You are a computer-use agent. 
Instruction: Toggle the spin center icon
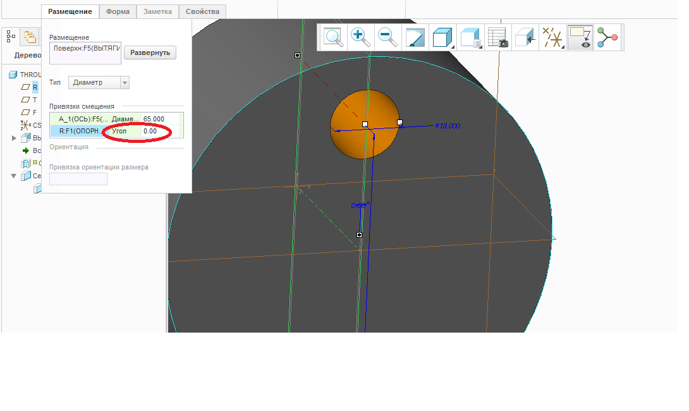coord(608,37)
